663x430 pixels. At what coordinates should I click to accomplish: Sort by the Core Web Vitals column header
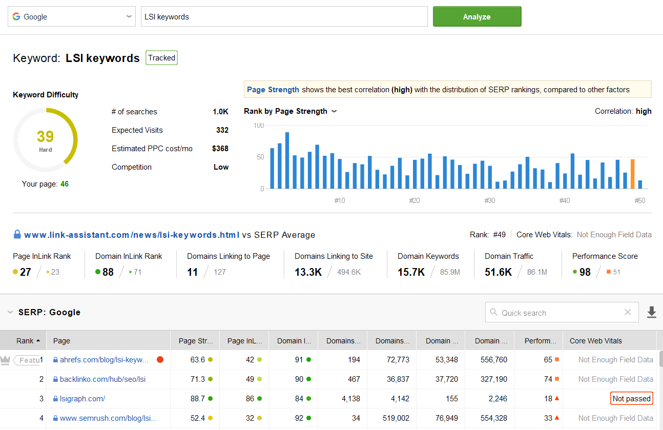609,340
